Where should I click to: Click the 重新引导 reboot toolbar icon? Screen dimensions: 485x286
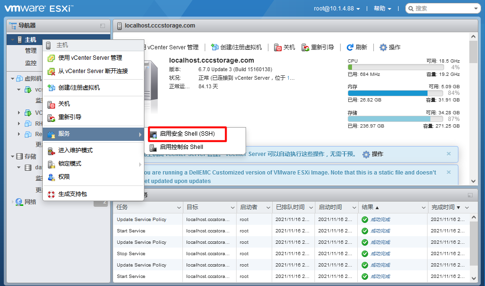coord(305,47)
